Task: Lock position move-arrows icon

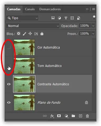Action: (30, 34)
